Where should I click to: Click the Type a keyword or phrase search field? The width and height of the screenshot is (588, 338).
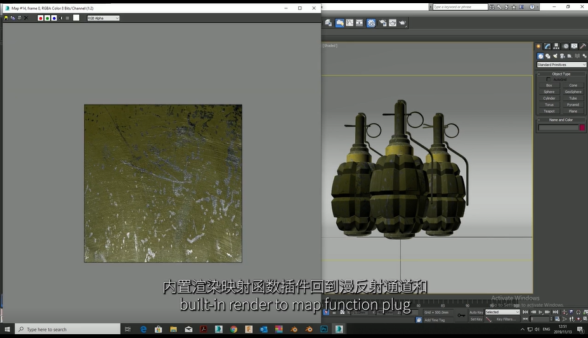[x=460, y=7]
